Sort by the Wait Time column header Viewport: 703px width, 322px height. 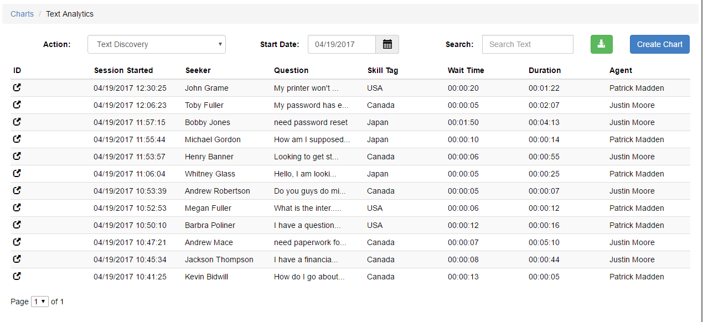coord(466,70)
